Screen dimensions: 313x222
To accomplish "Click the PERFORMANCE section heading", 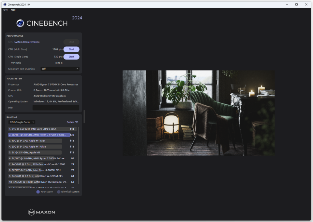I will (x=15, y=36).
